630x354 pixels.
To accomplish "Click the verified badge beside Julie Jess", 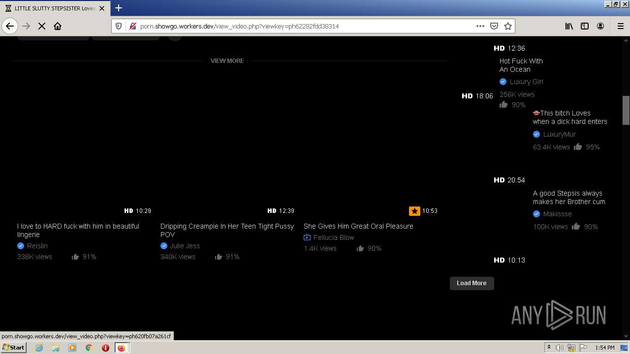I will [x=164, y=246].
